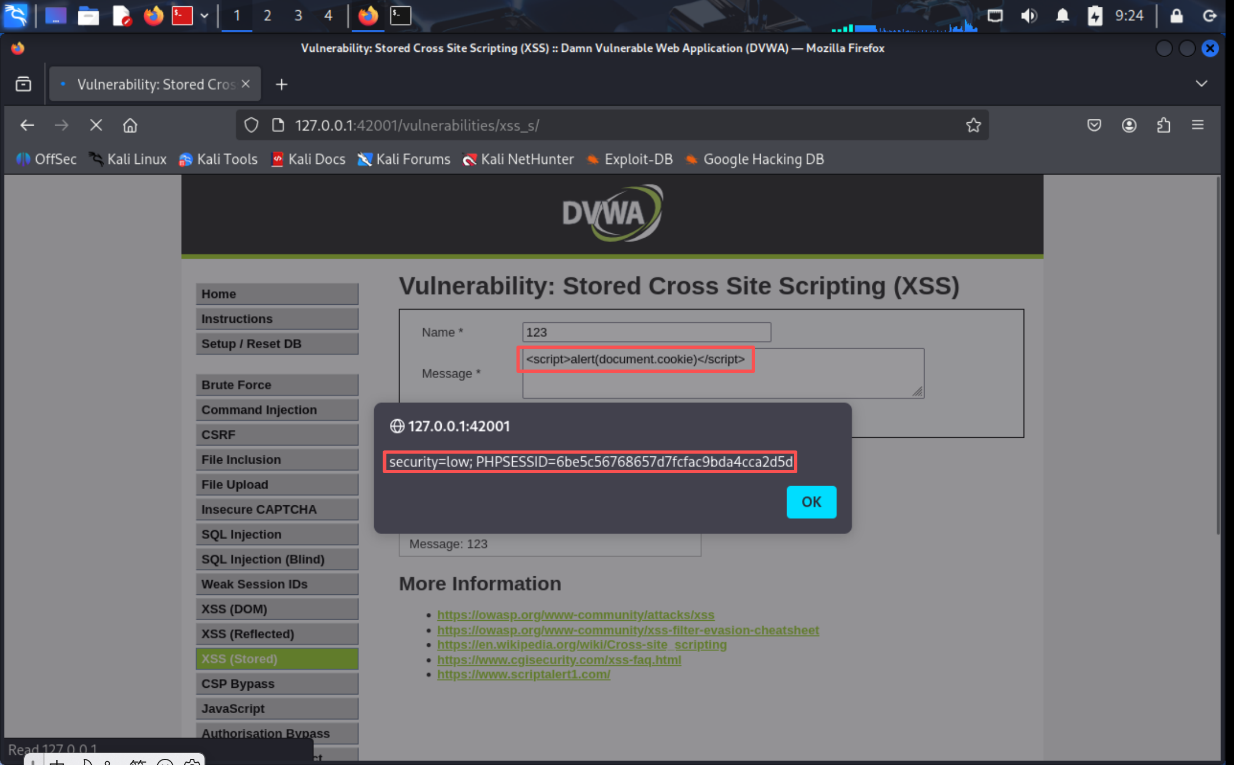
Task: Open the Firefox hamburger application menu
Action: click(x=1197, y=125)
